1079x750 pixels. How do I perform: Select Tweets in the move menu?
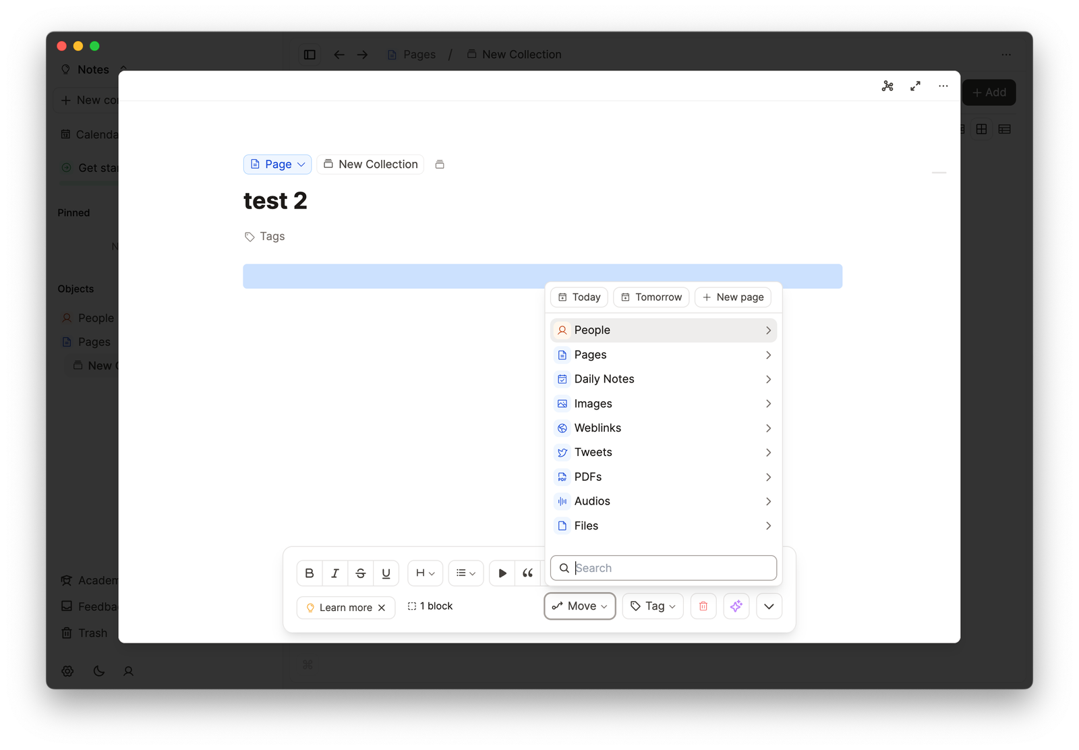coord(664,453)
